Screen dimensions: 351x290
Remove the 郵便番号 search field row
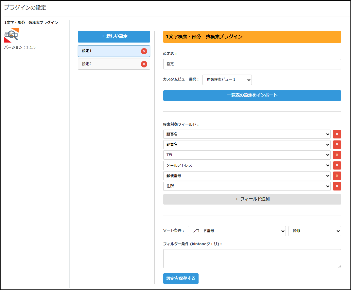(337, 176)
